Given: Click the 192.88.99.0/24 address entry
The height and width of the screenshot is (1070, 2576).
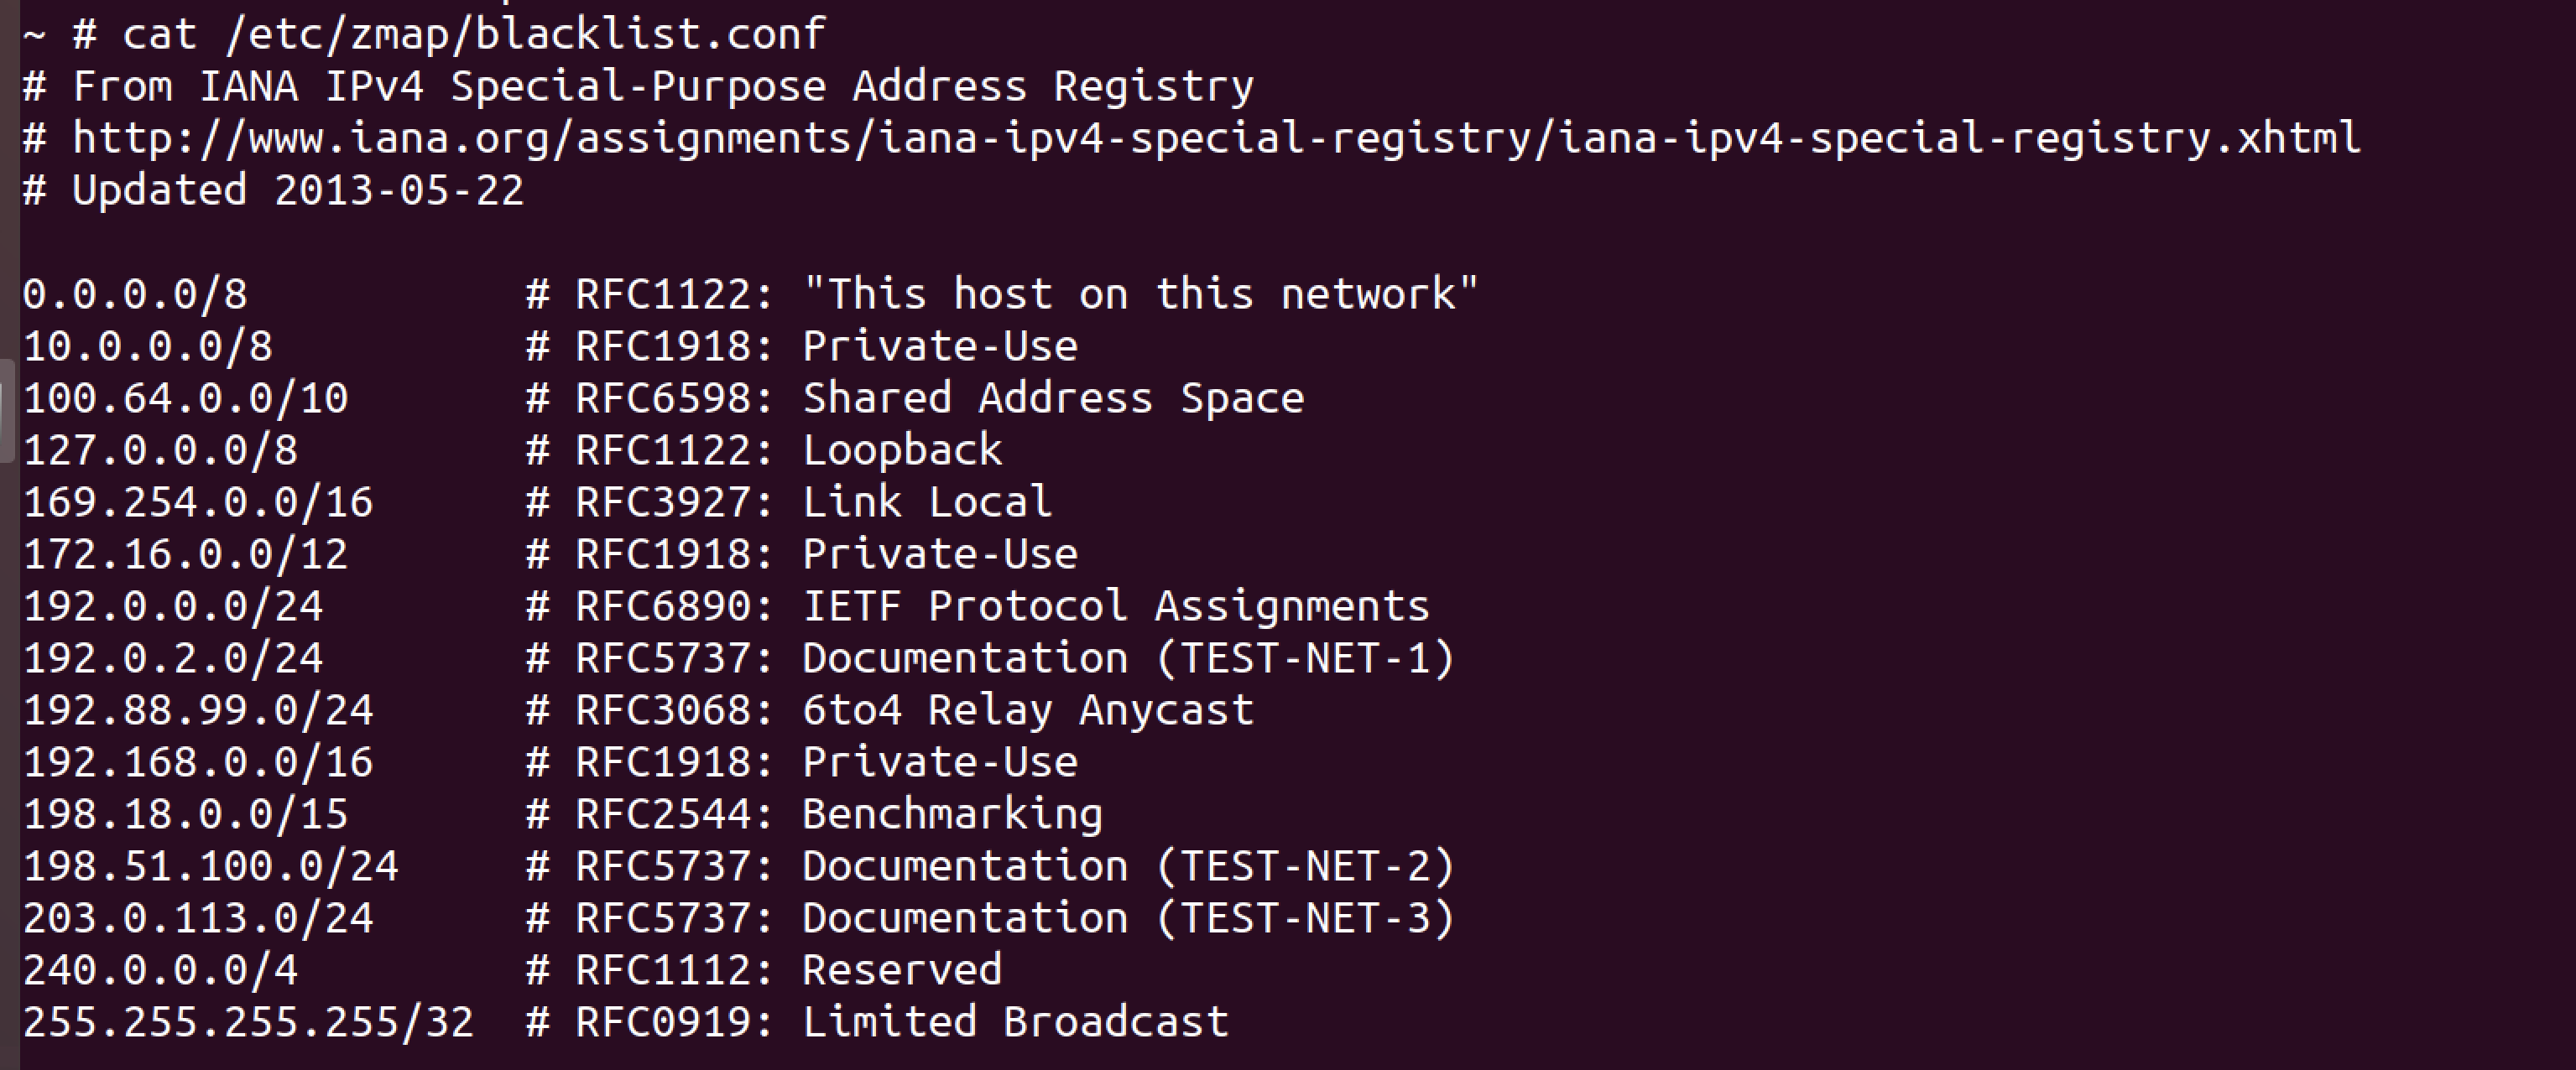Looking at the screenshot, I should click(x=198, y=710).
